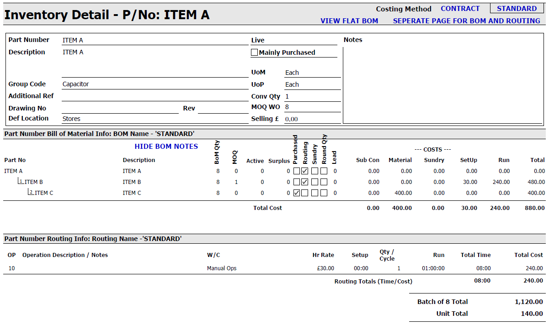Switch costing method to CONTRACT

point(460,9)
